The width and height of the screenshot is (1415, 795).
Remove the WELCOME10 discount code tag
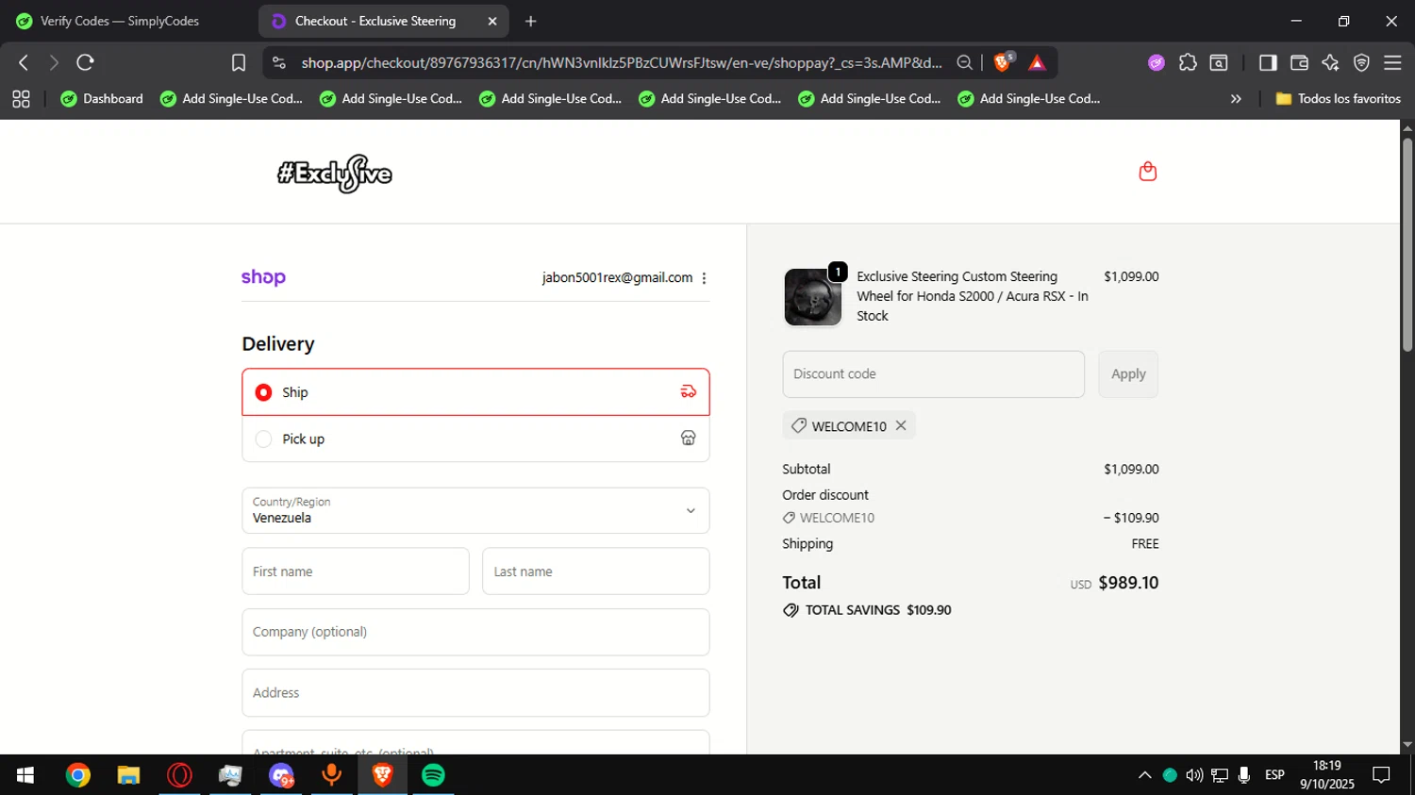point(901,425)
